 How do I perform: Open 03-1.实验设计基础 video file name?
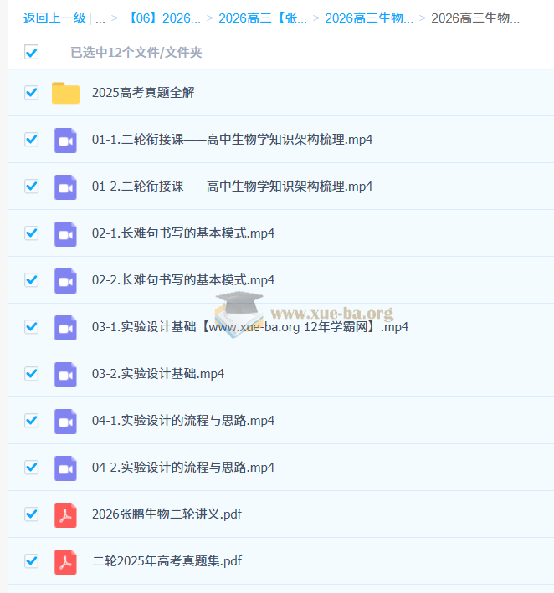pyautogui.click(x=249, y=327)
